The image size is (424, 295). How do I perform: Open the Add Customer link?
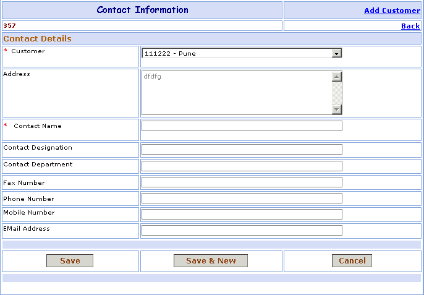(x=392, y=11)
